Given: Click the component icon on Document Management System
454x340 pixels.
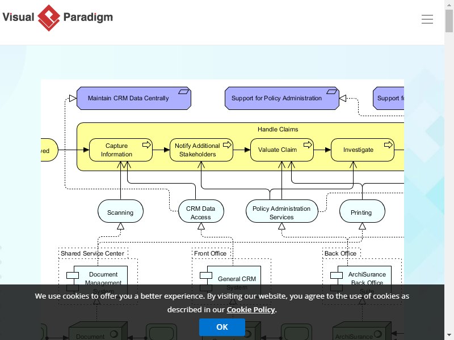Looking at the screenshot, I should (x=73, y=281).
